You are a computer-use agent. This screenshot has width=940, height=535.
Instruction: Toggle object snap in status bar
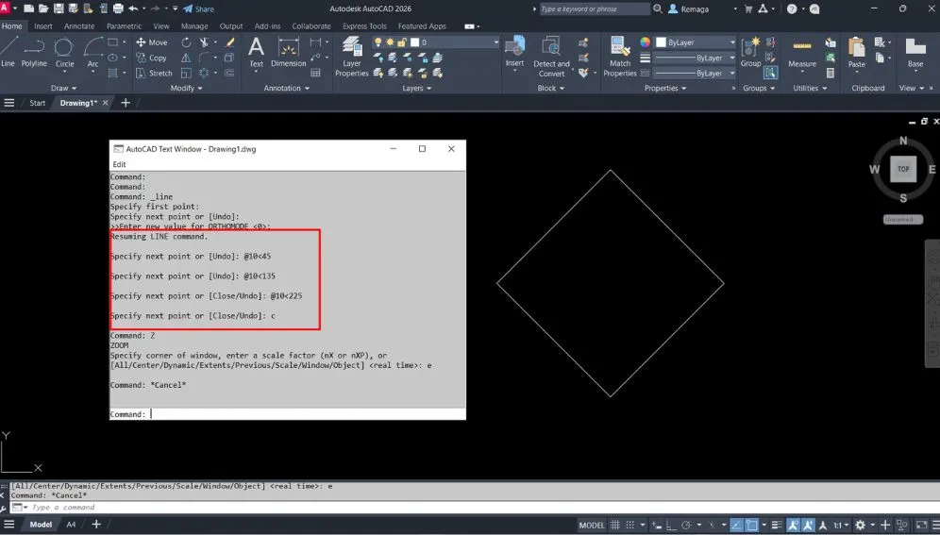point(751,525)
